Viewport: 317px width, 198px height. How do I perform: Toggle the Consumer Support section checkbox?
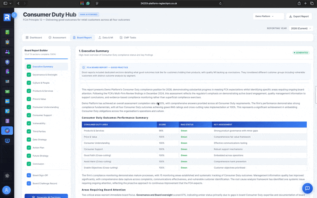point(29,115)
